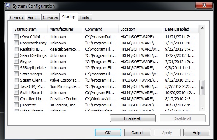217x140 pixels.
Task: Click the date cell '9/8/2011 11:1...'
Action: (x=180, y=68)
